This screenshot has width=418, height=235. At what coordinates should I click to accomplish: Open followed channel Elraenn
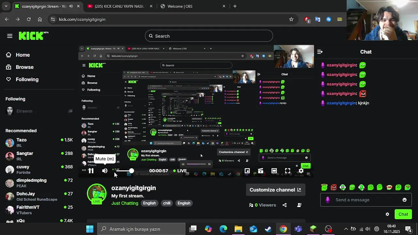tap(39, 111)
